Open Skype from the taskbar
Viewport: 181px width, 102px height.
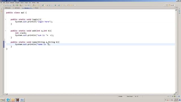(8, 100)
